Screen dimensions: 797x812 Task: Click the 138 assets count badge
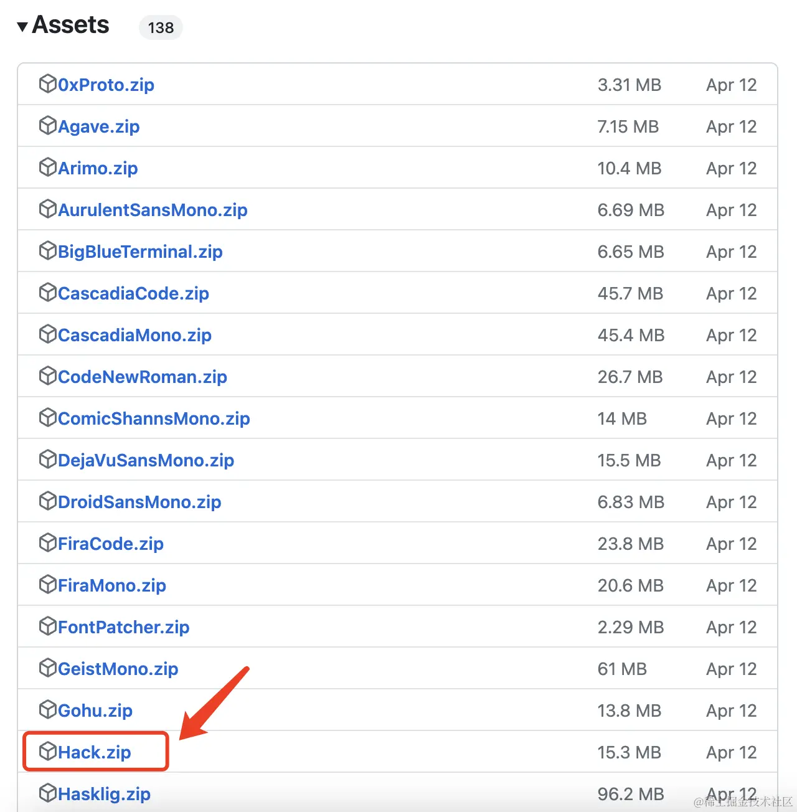(x=161, y=27)
